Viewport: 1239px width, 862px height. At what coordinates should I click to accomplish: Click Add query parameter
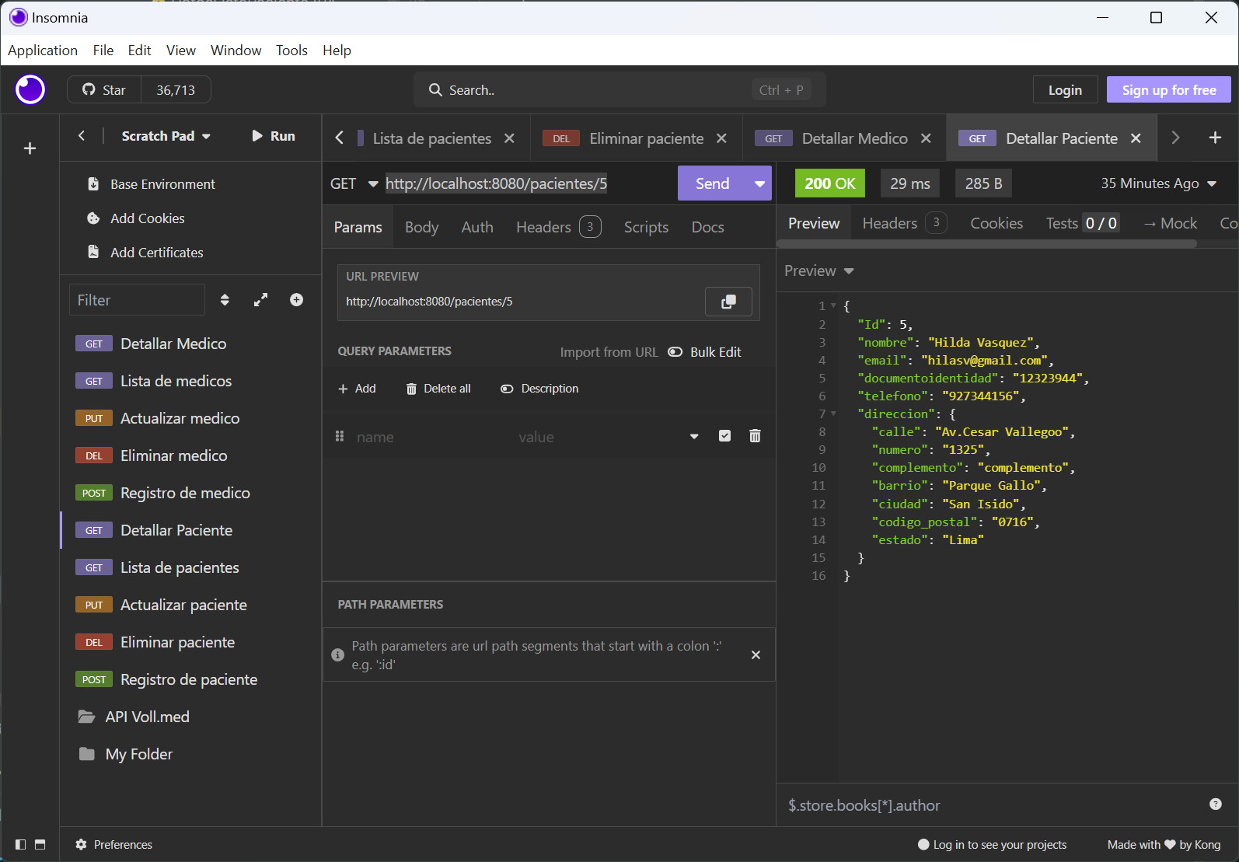click(357, 389)
